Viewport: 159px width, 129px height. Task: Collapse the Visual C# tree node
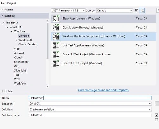point(7,27)
